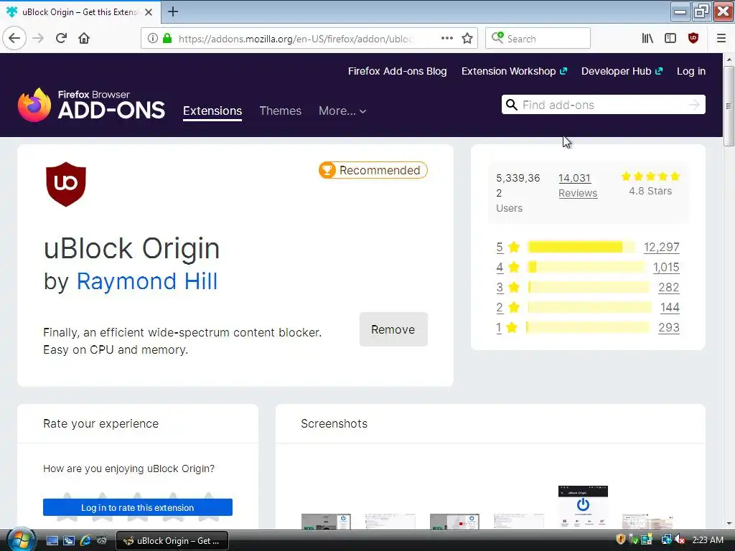Open Developer Hub link
Screen dimensions: 735x551
click(622, 71)
